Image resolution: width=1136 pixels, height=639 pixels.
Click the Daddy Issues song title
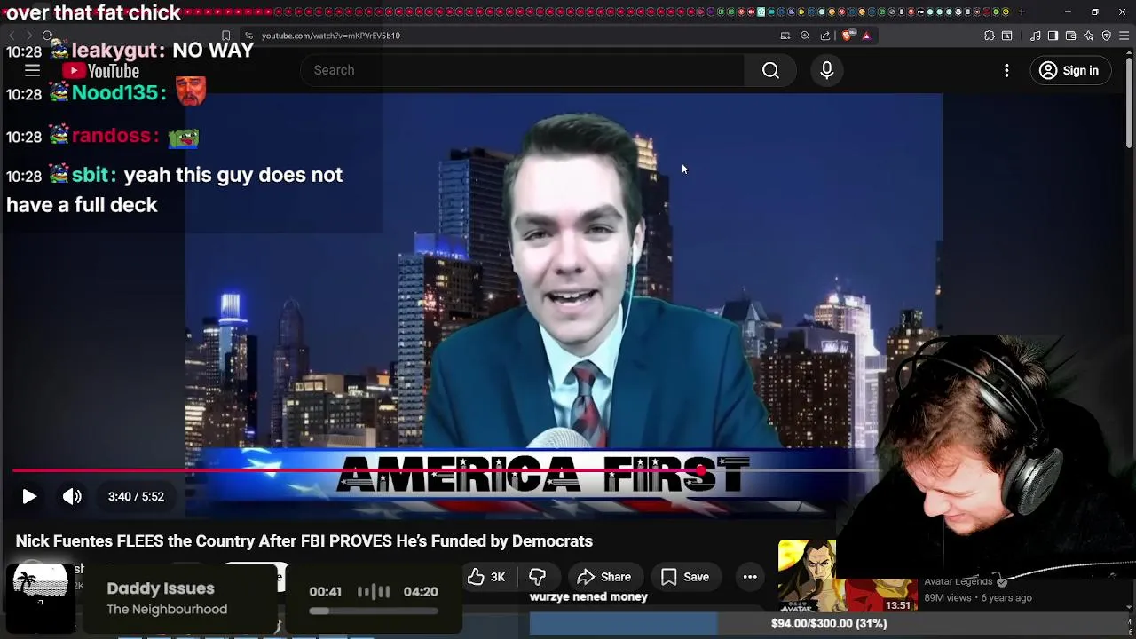[x=161, y=588]
